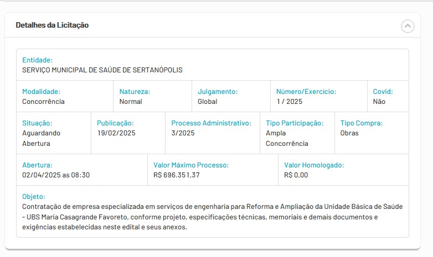Screen dimensions: 433x257
Task: Click the Julgamento value Global
Action: tap(207, 102)
